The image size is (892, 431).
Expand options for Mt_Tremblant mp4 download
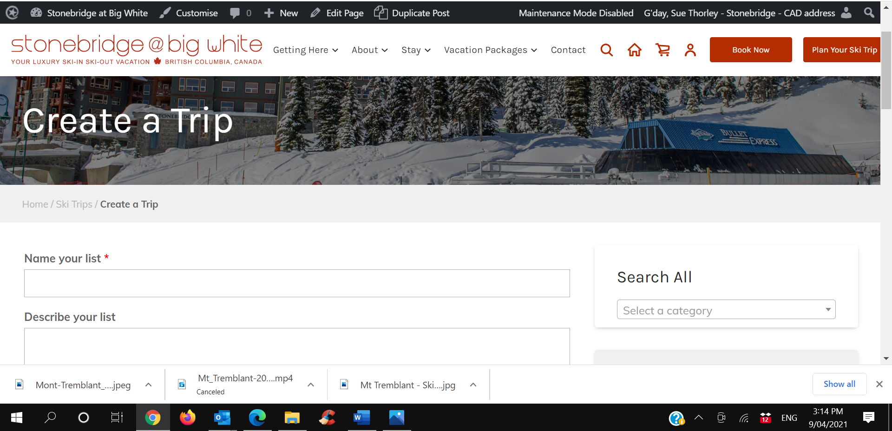coord(311,385)
